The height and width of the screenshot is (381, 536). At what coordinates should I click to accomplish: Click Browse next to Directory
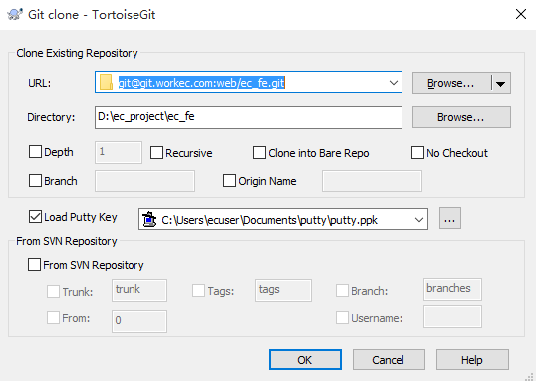tap(461, 117)
